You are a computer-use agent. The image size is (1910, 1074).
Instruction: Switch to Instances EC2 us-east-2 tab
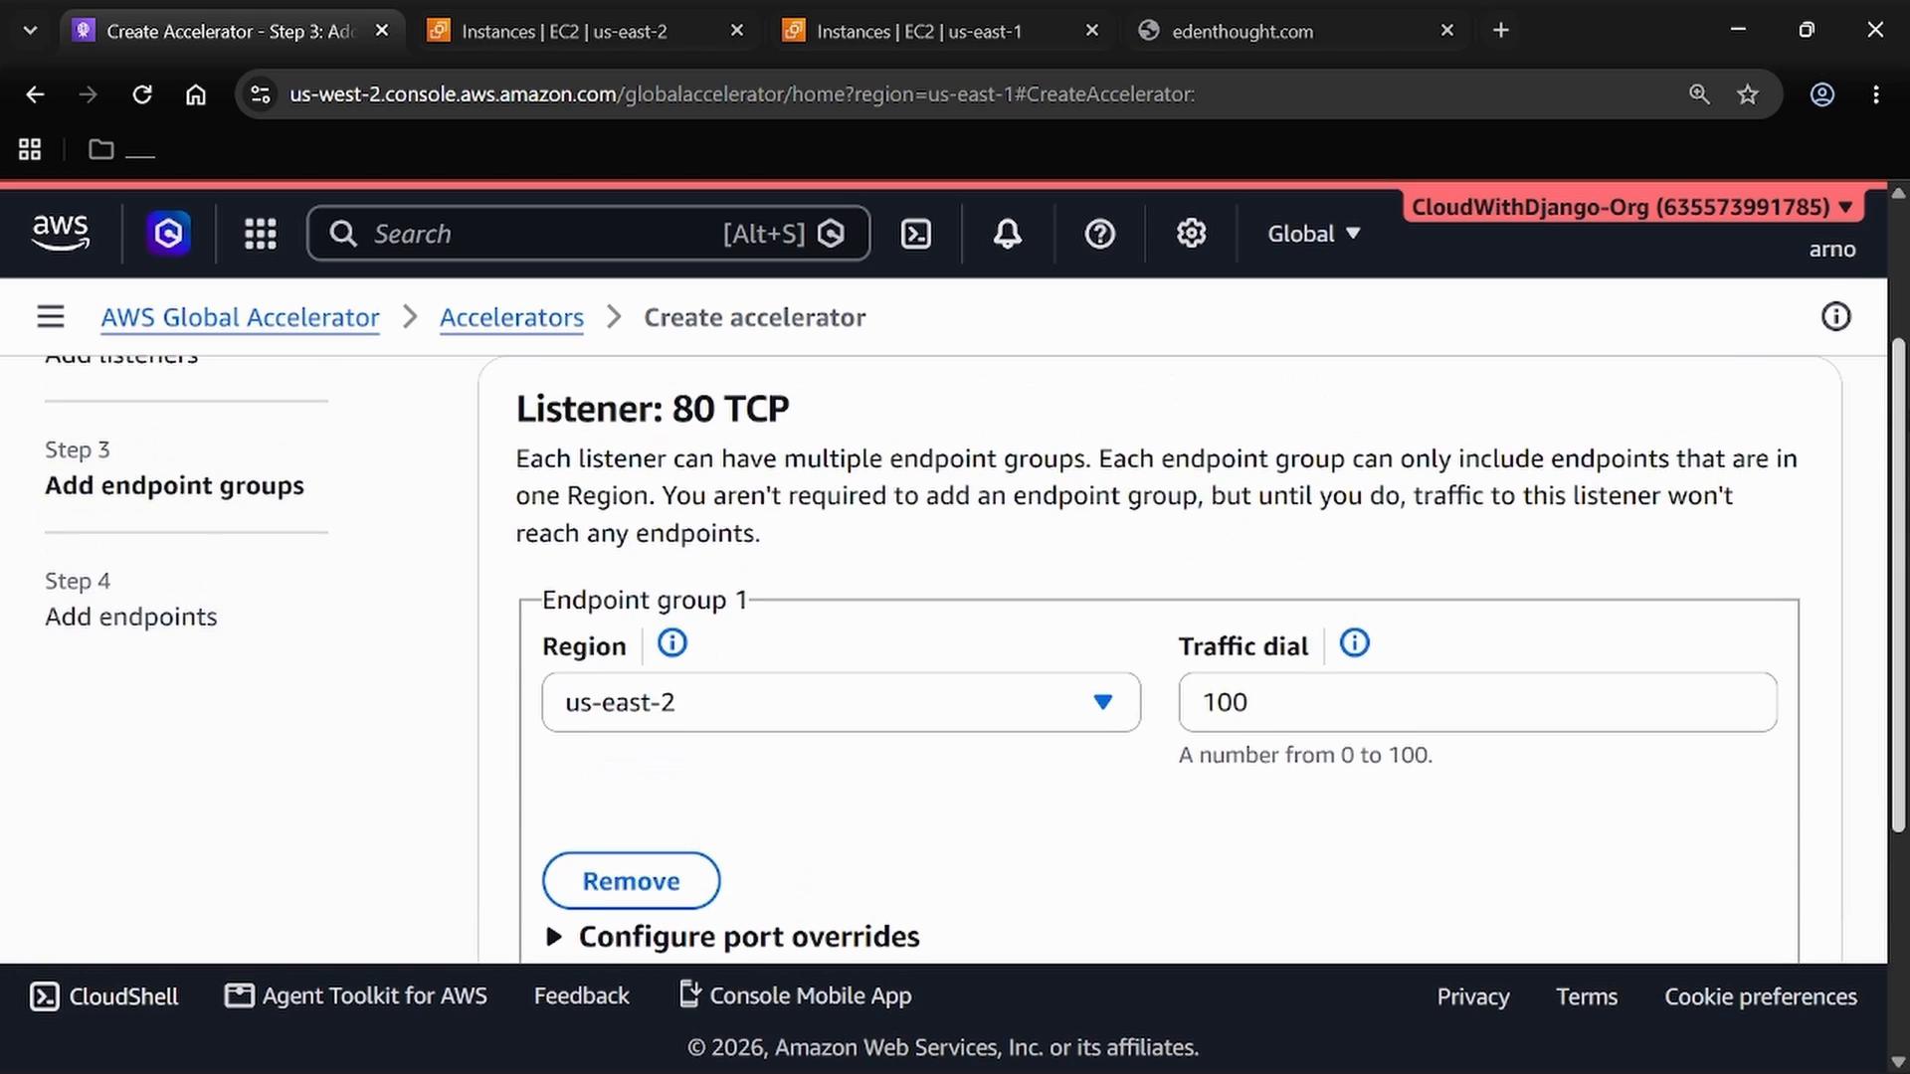[587, 31]
